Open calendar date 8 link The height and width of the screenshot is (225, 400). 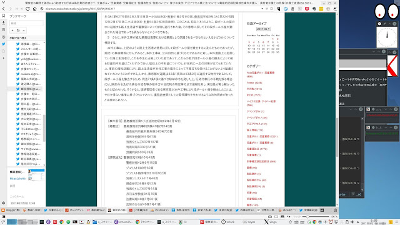tap(272, 42)
